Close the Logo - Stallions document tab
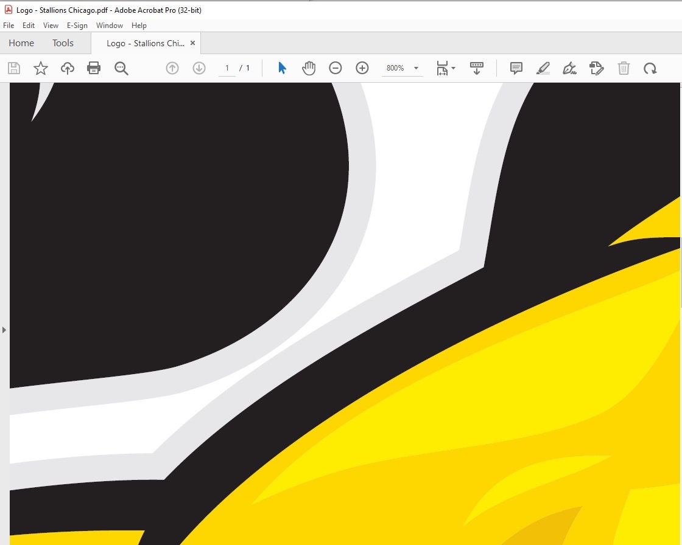 [192, 43]
